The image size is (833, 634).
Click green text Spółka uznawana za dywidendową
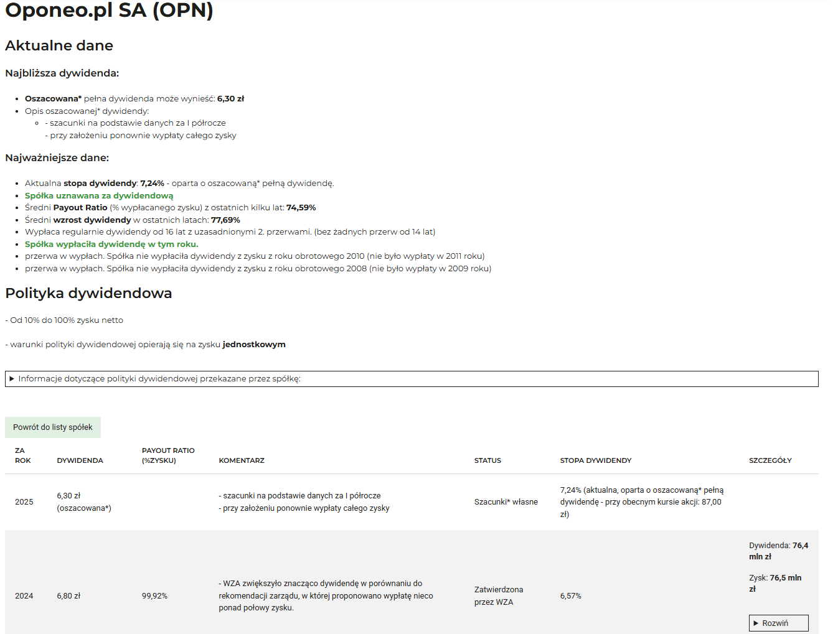pos(99,195)
